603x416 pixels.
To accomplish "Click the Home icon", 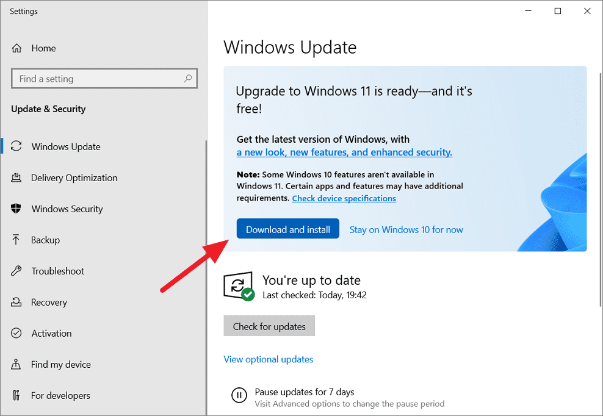I will point(18,48).
